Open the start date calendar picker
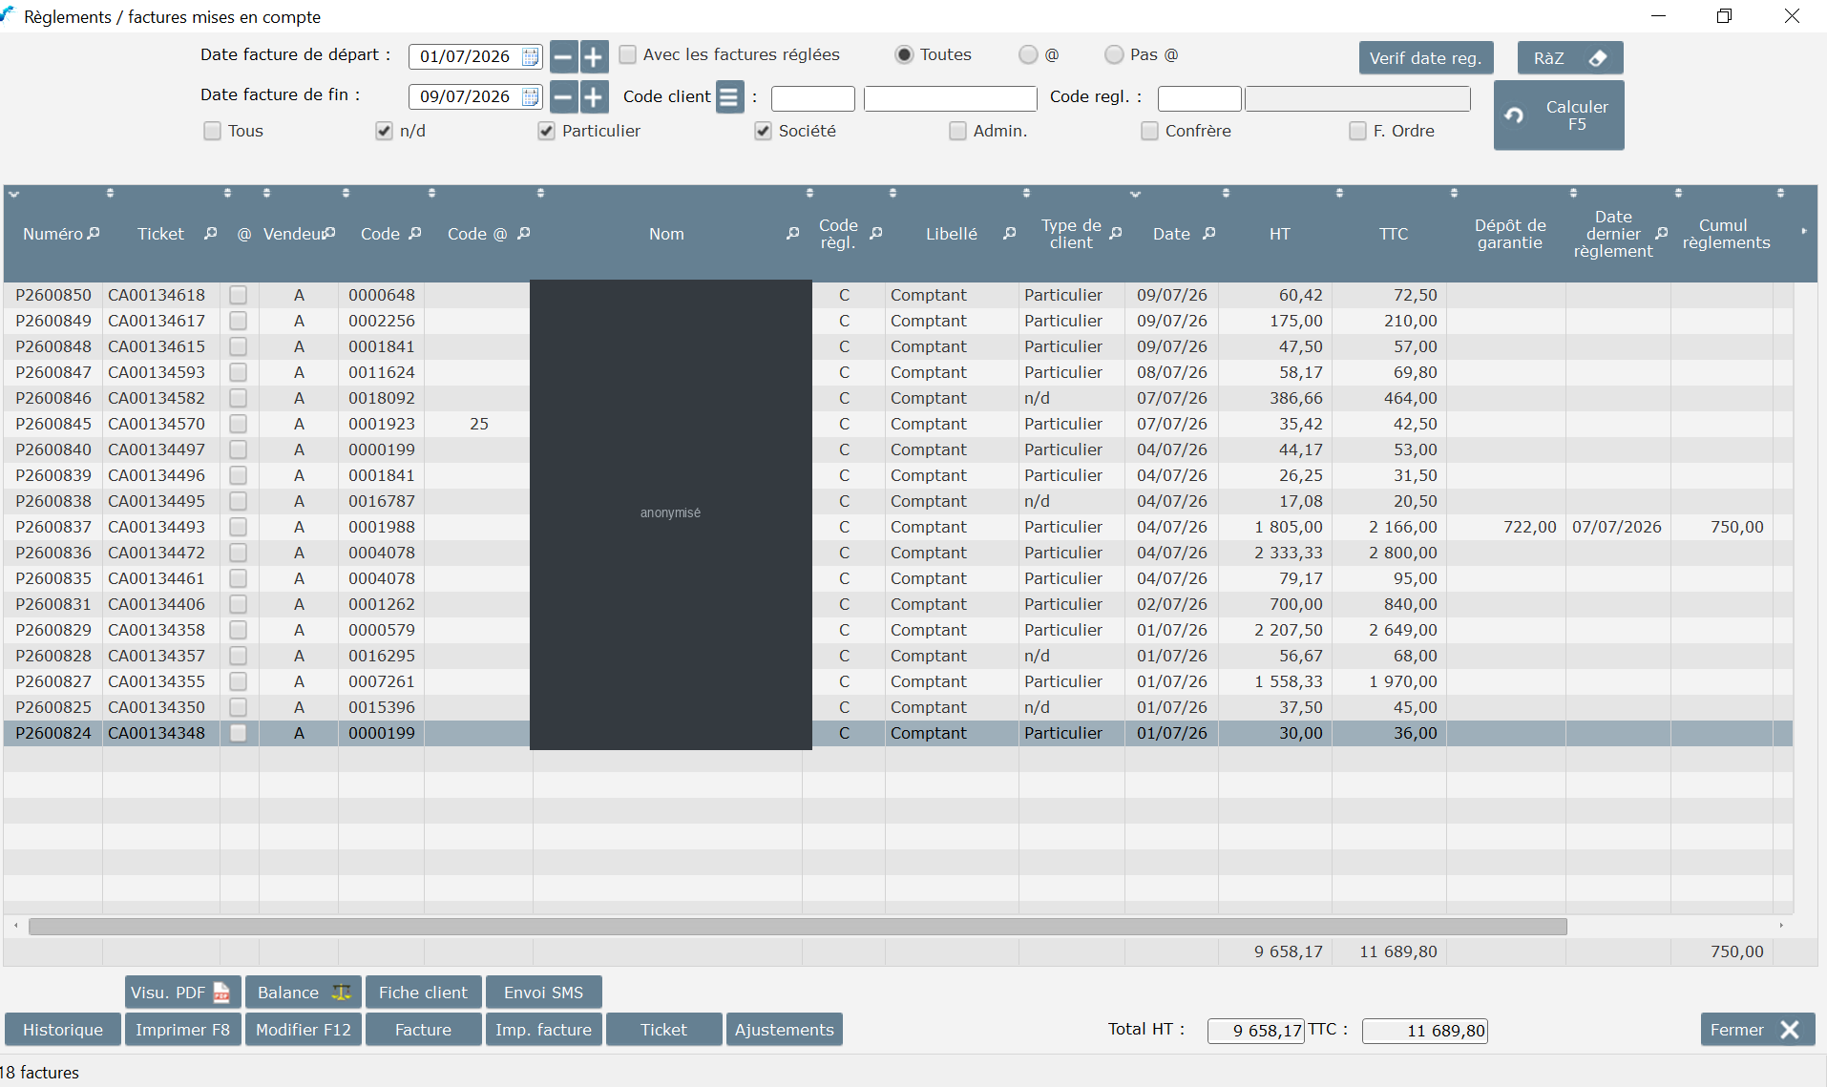The image size is (1827, 1087). pyautogui.click(x=531, y=56)
